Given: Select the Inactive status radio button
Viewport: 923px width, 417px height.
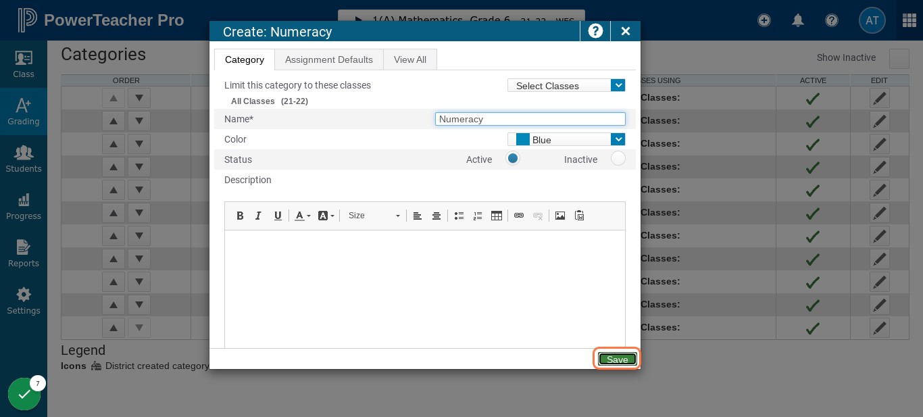Looking at the screenshot, I should [618, 158].
